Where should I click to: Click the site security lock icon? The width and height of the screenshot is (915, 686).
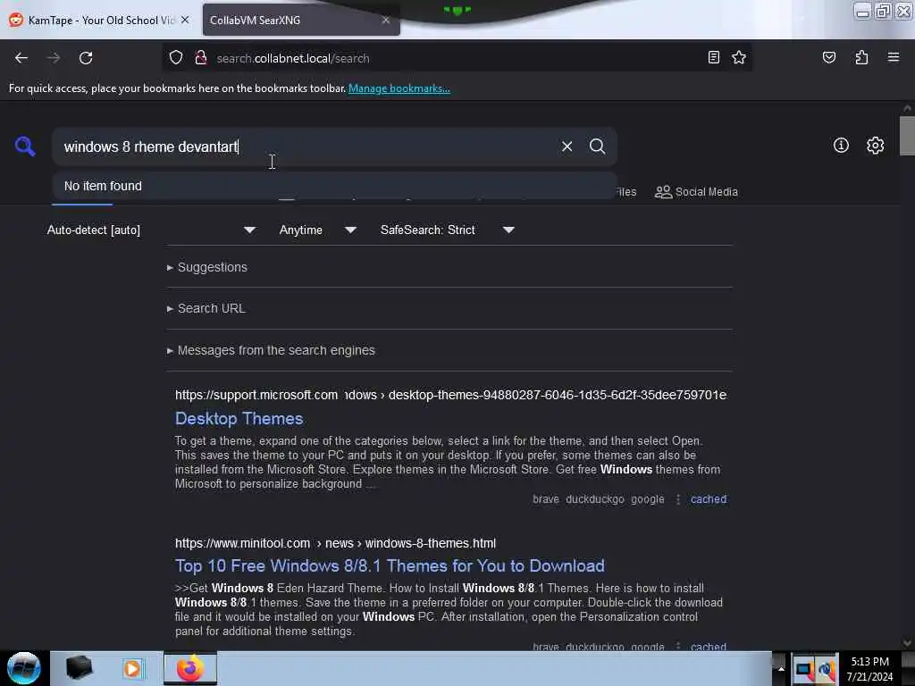pyautogui.click(x=201, y=58)
